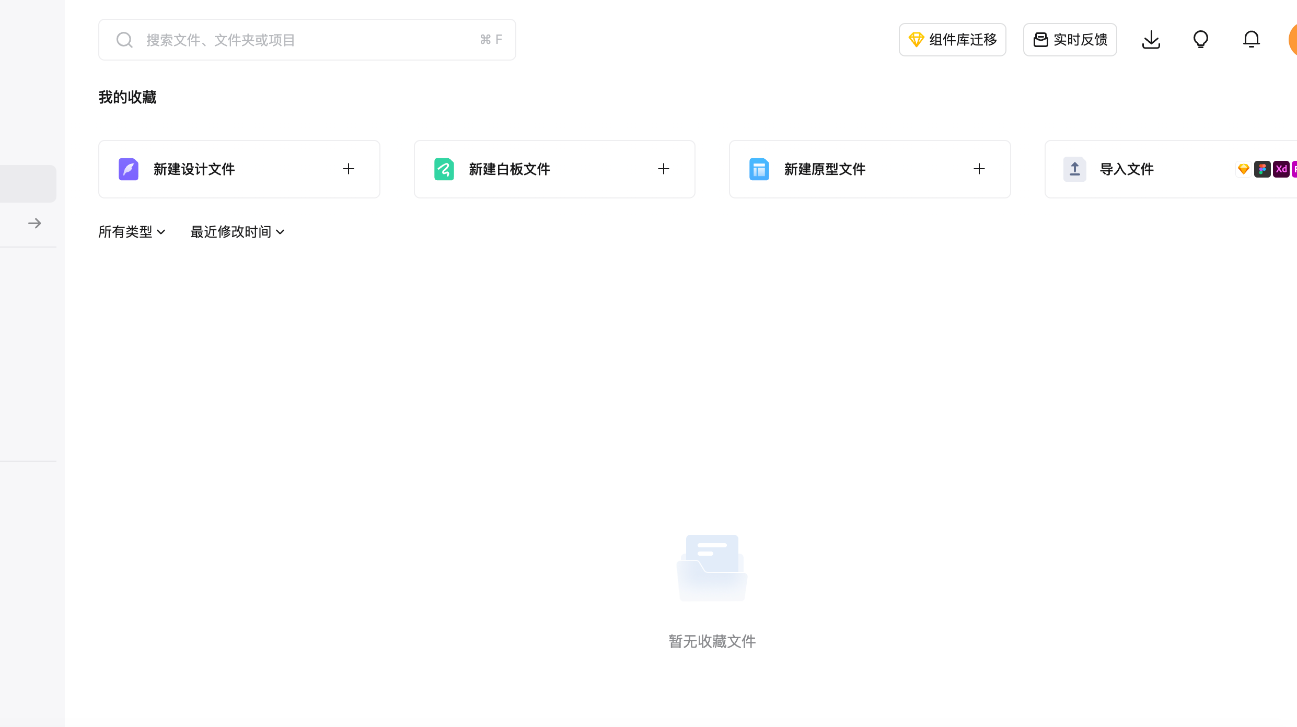
Task: Open the notifications bell
Action: [x=1251, y=40]
